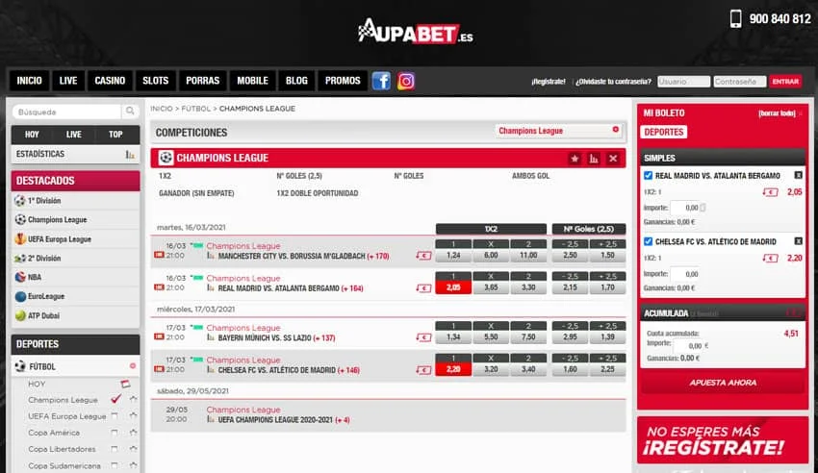The width and height of the screenshot is (818, 473).
Task: Uncheck the Chelsea FC vs. Atlético bet checkbox
Action: point(648,241)
